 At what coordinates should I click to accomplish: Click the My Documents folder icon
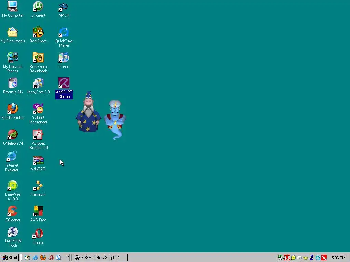click(13, 35)
